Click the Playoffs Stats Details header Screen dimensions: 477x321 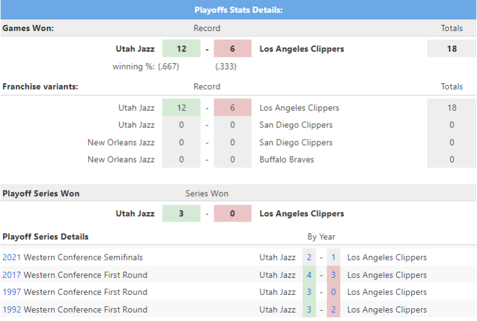[x=238, y=10]
